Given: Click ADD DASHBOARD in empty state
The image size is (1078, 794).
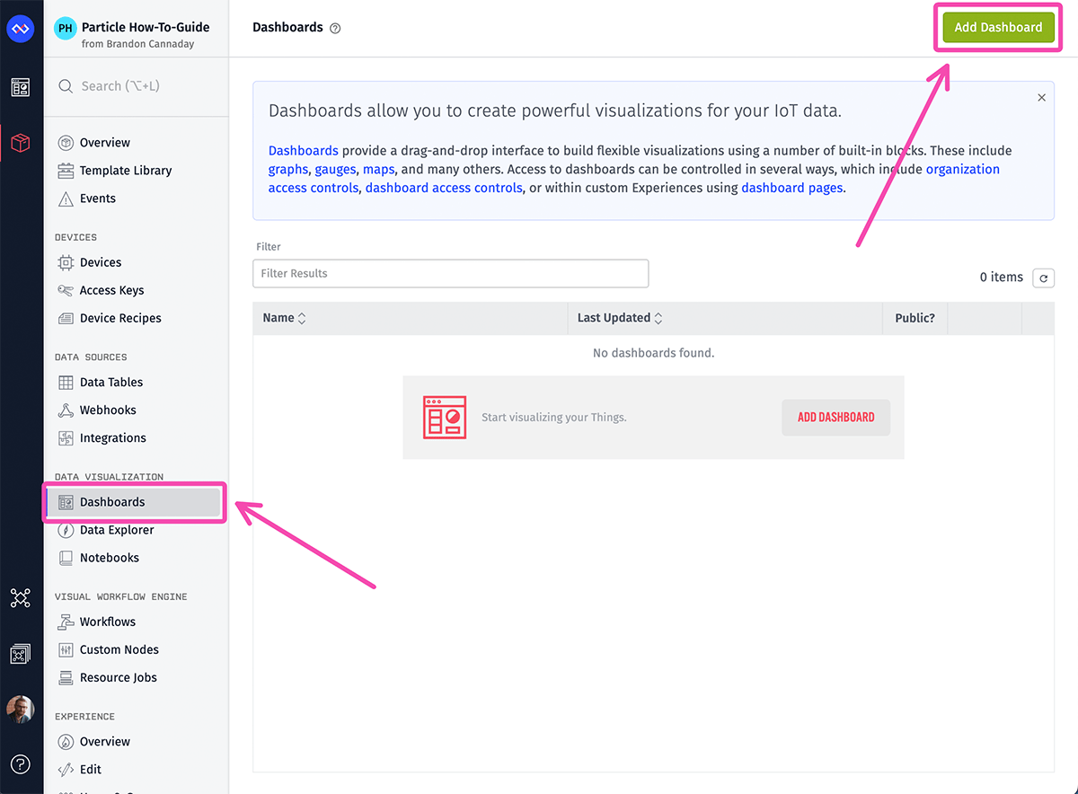Looking at the screenshot, I should pyautogui.click(x=835, y=418).
